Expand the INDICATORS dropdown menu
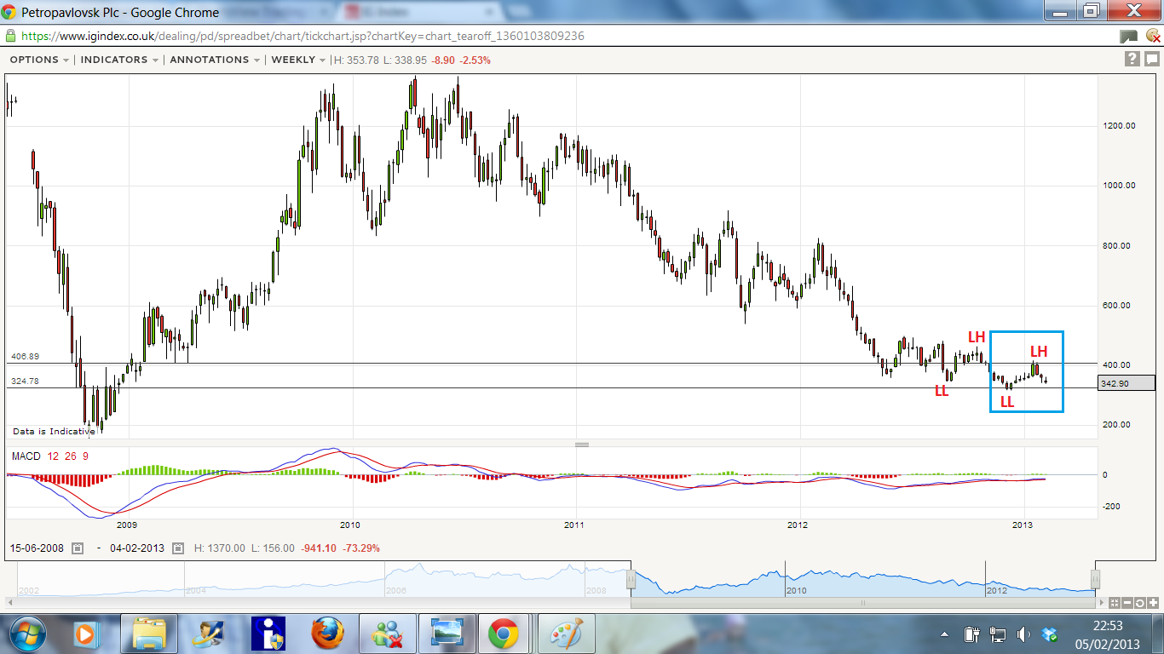Viewport: 1164px width, 654px height. [x=119, y=60]
